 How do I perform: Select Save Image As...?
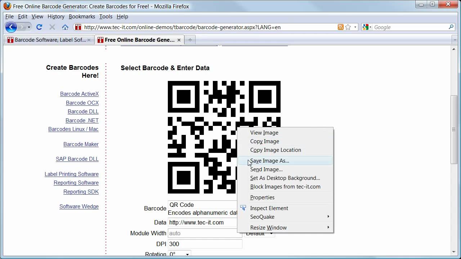(x=285, y=161)
